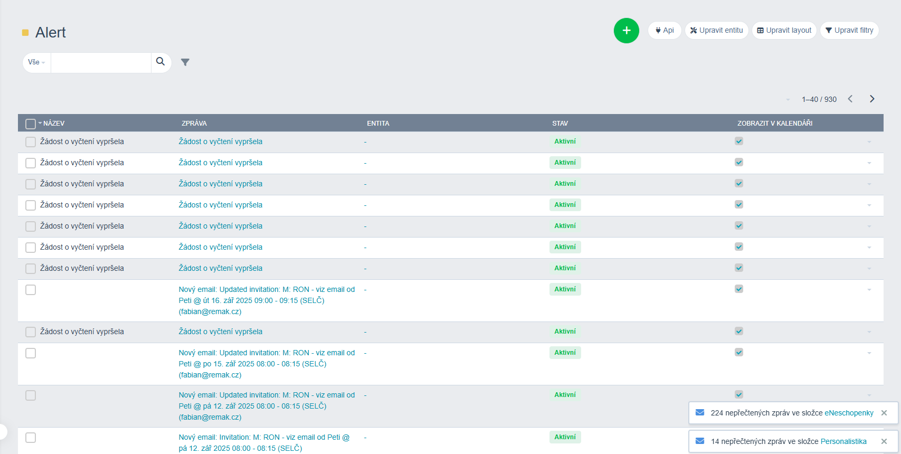Click Upravit filtry button
Viewport: 901px width, 454px height.
(x=849, y=31)
